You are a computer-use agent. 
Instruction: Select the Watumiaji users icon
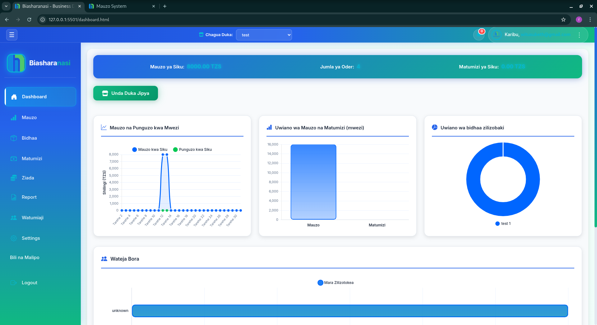point(14,218)
